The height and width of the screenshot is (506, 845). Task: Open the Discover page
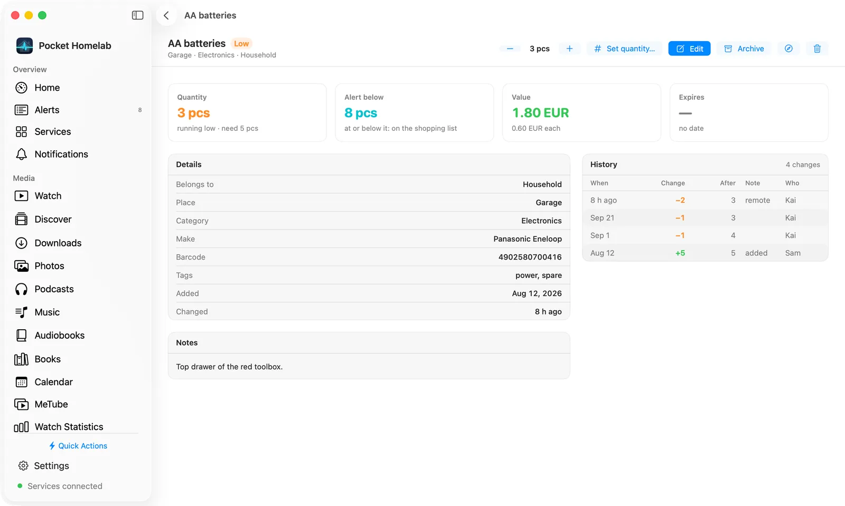coord(77,219)
